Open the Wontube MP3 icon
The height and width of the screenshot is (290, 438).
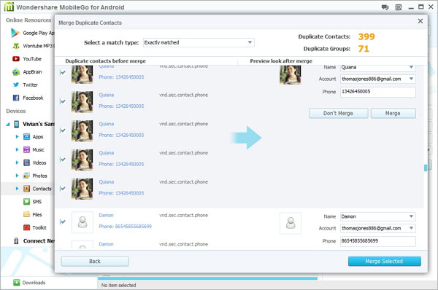[x=16, y=46]
